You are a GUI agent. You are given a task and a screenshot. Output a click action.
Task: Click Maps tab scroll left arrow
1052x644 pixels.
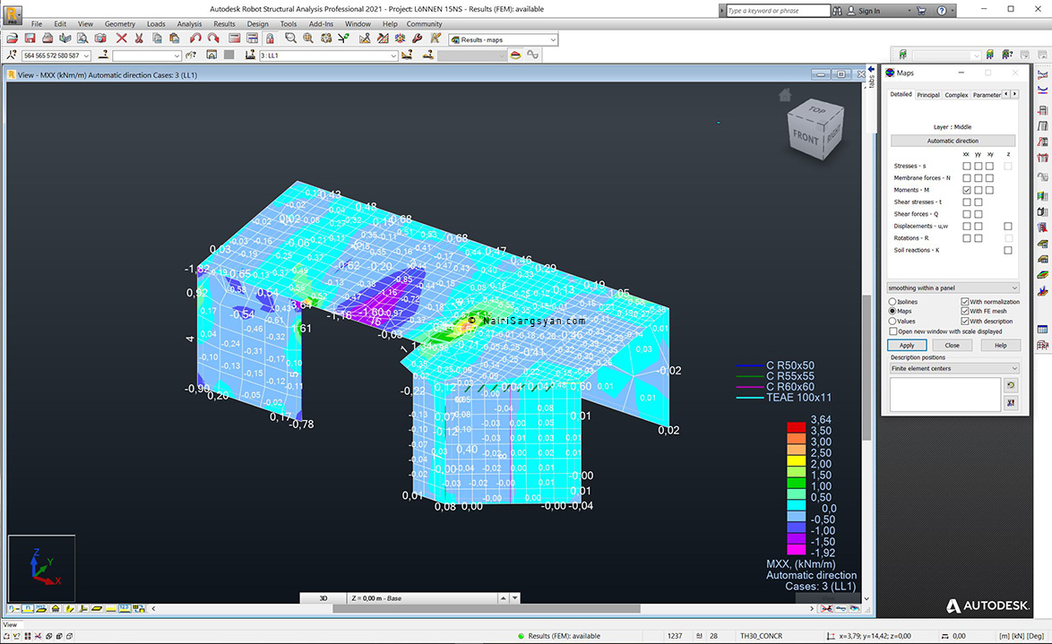click(1005, 95)
